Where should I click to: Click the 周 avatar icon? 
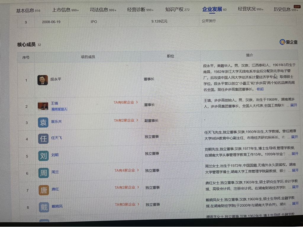pos(44,173)
